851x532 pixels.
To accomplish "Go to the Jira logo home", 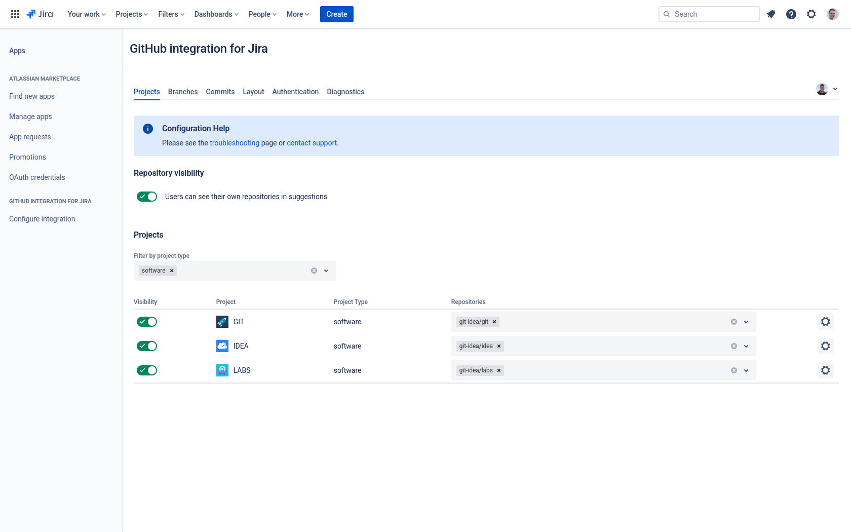I will tap(40, 14).
